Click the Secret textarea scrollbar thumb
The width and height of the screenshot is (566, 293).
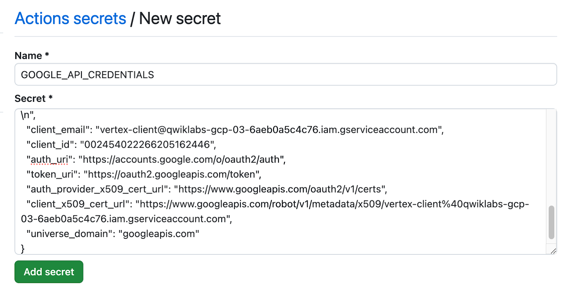point(551,222)
